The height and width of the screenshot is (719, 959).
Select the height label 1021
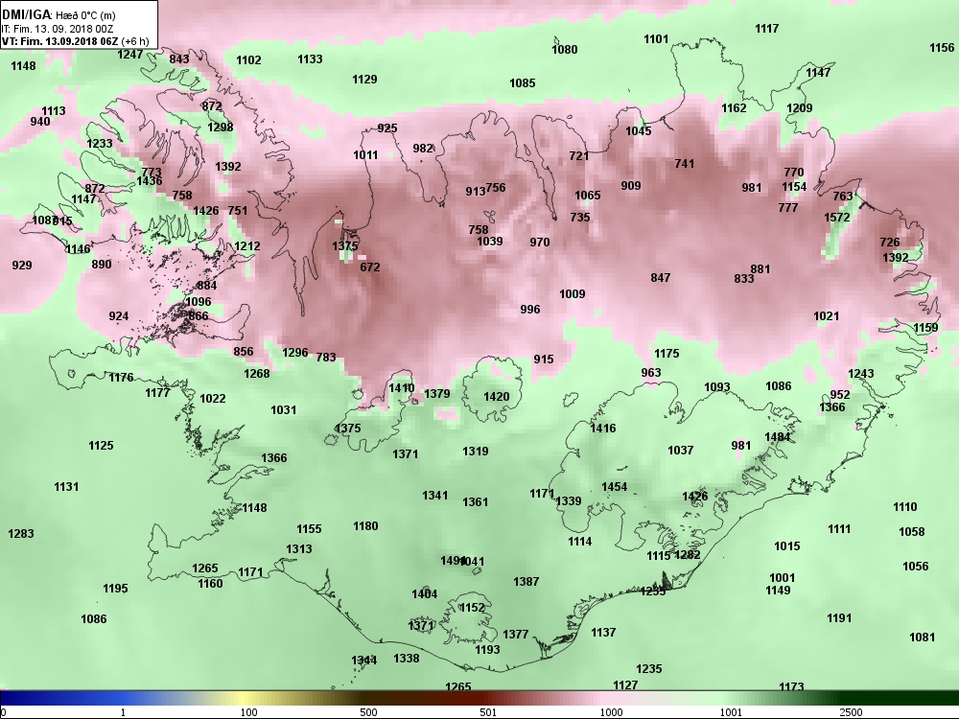tap(827, 315)
